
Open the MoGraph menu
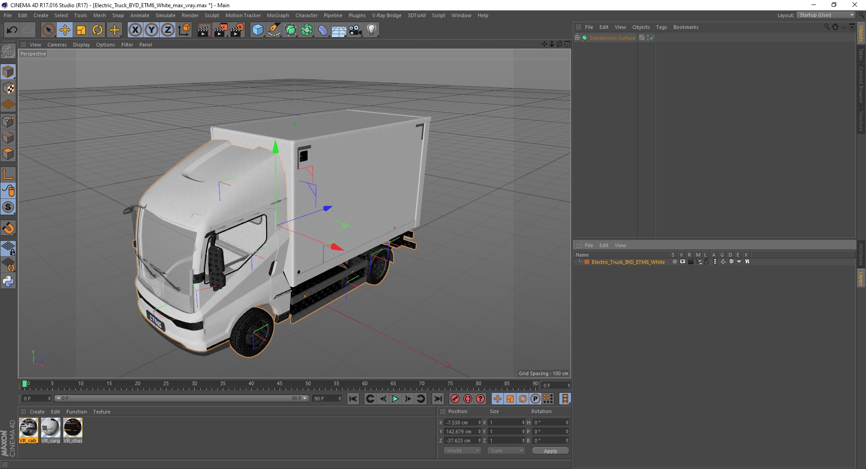(x=278, y=15)
